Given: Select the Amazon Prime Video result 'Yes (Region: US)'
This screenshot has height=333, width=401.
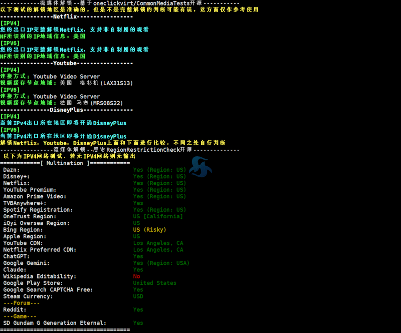Looking at the screenshot, I should tap(159, 196).
